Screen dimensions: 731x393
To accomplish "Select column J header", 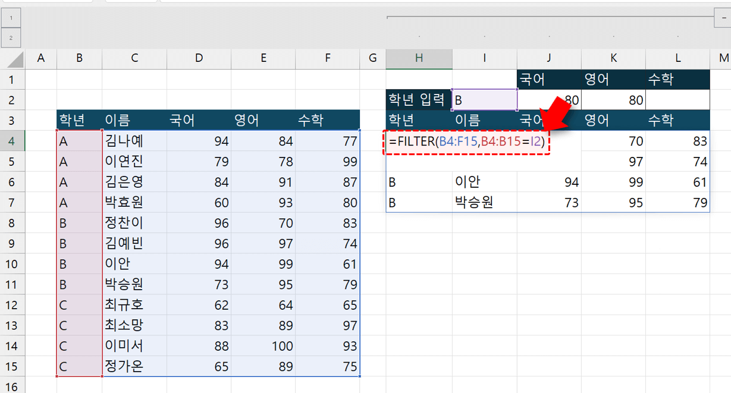I will (549, 58).
